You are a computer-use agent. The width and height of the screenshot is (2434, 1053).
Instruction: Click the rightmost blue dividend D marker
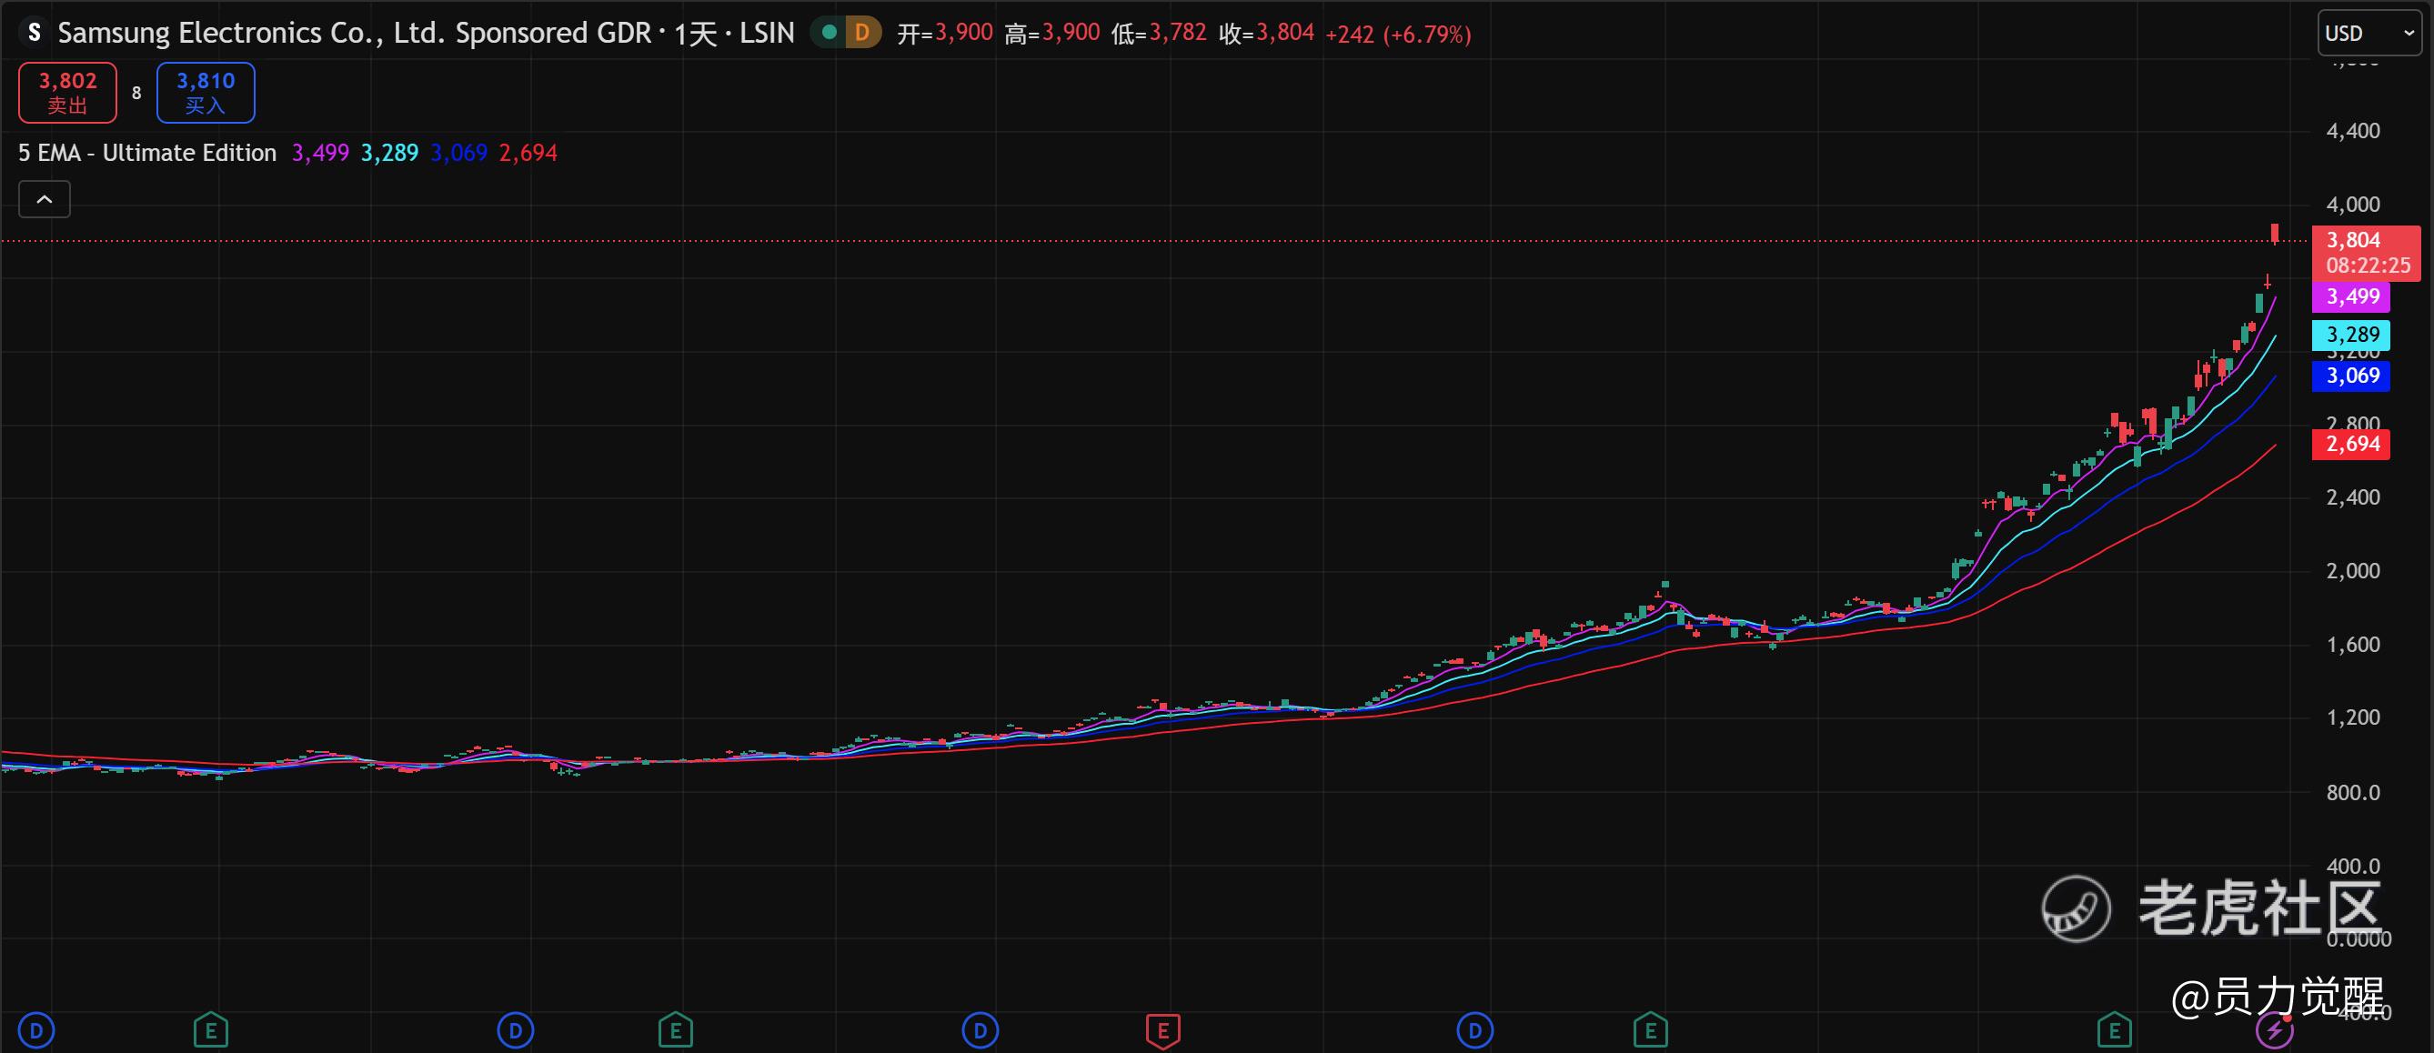click(1475, 1030)
